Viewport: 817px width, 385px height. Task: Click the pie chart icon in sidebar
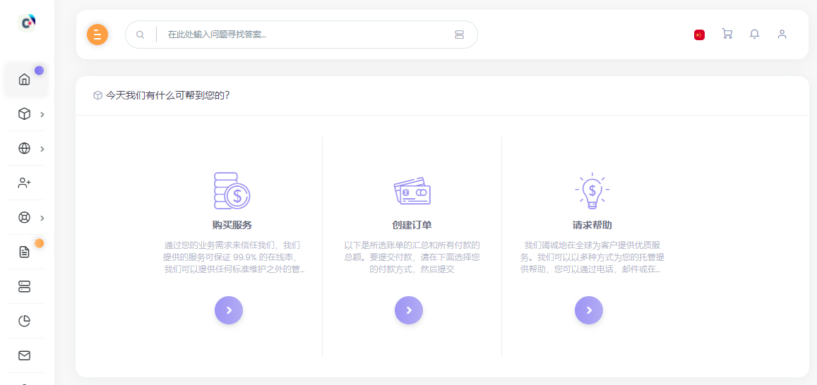coord(25,321)
